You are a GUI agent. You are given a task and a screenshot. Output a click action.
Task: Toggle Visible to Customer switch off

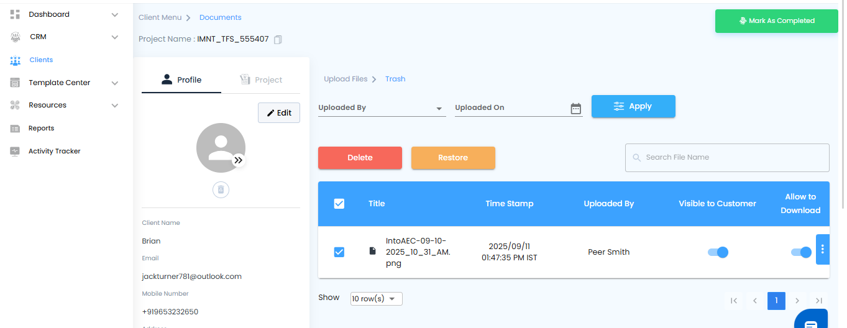[x=718, y=252]
